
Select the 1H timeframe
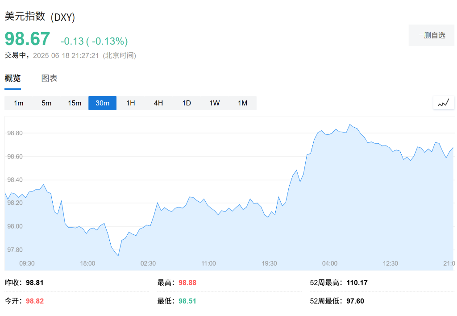click(x=130, y=103)
